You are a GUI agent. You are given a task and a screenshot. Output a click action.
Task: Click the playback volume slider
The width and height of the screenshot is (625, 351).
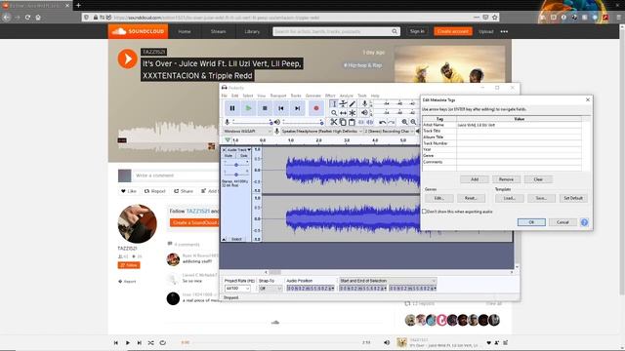click(303, 122)
